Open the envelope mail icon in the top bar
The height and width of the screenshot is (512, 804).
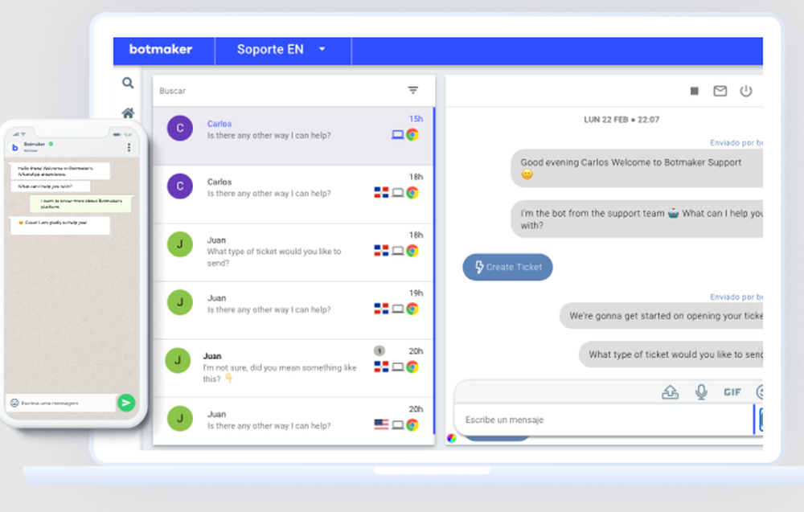[x=720, y=91]
